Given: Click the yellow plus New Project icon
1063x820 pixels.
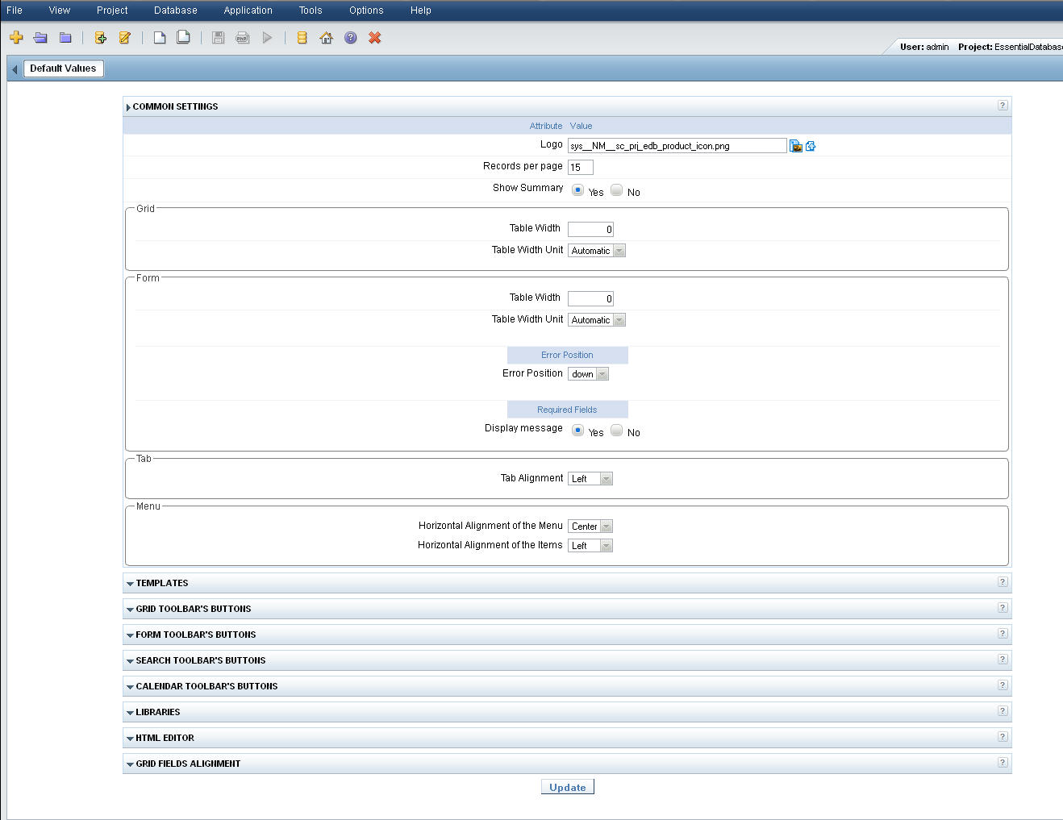Looking at the screenshot, I should pyautogui.click(x=16, y=38).
